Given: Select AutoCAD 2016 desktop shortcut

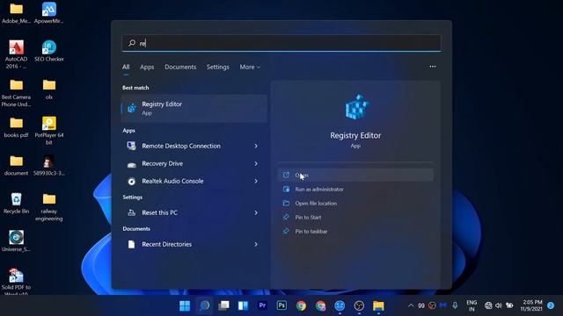Looking at the screenshot, I should pyautogui.click(x=16, y=54).
